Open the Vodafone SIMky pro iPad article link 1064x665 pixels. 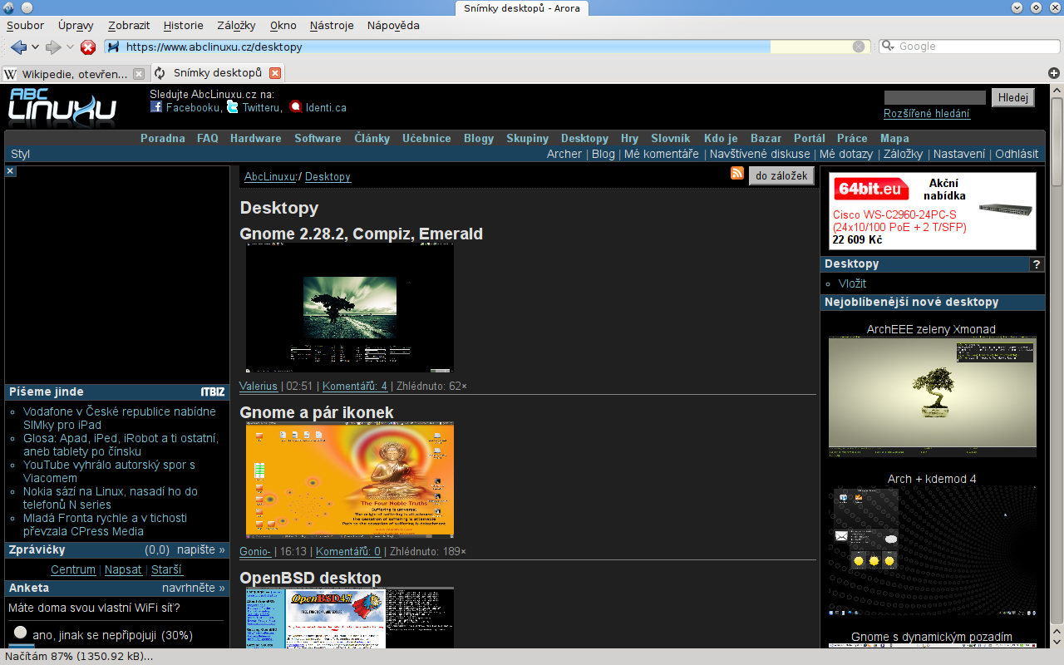tap(120, 418)
